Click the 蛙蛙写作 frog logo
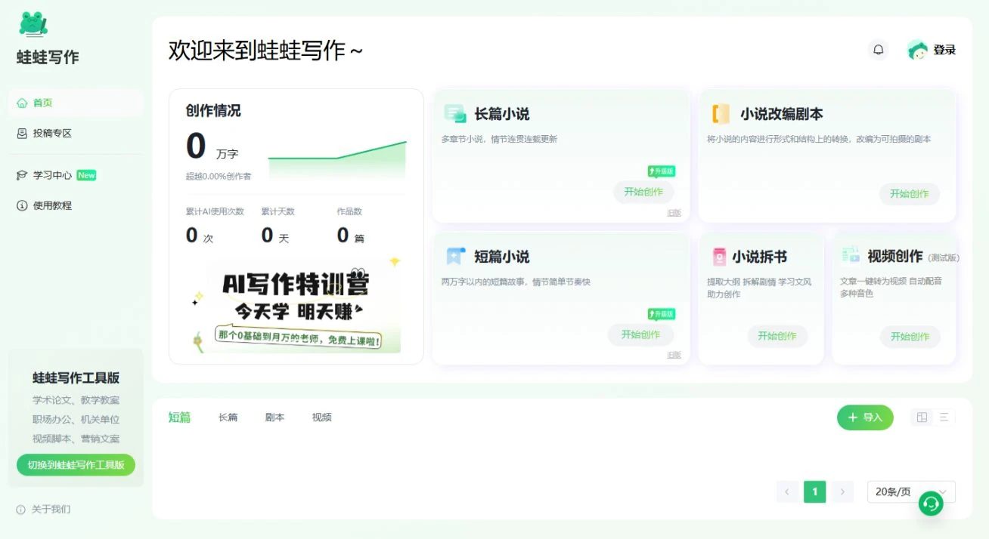This screenshot has height=539, width=989. [x=33, y=24]
